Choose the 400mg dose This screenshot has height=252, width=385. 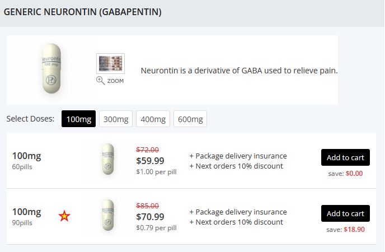(153, 119)
